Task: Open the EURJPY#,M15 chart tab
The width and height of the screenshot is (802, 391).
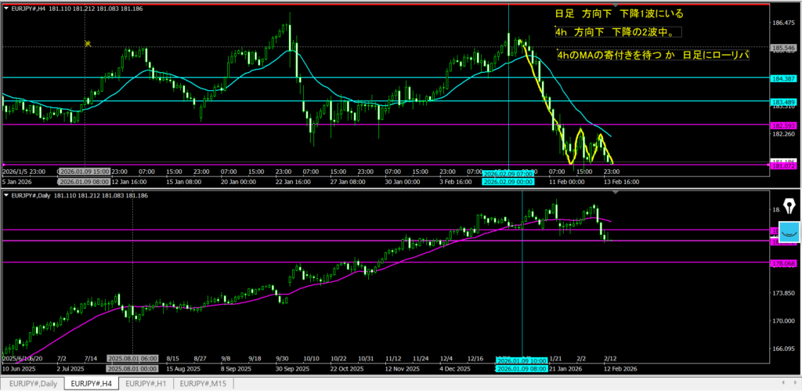Action: (x=203, y=383)
